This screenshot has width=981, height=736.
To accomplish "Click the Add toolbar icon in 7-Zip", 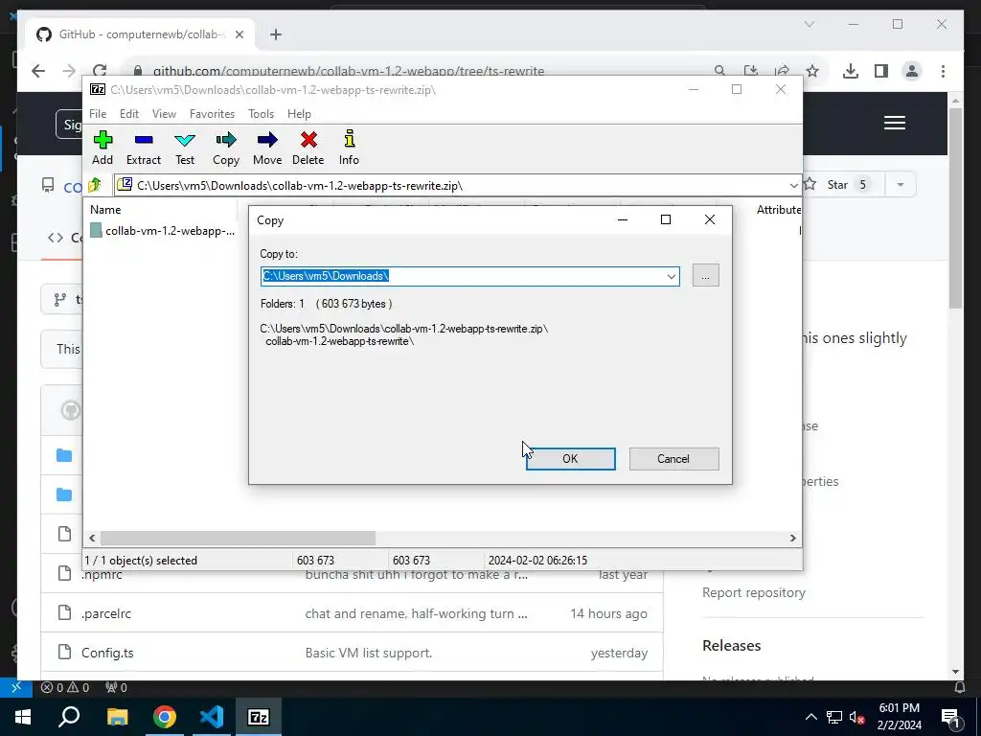I will pos(103,148).
